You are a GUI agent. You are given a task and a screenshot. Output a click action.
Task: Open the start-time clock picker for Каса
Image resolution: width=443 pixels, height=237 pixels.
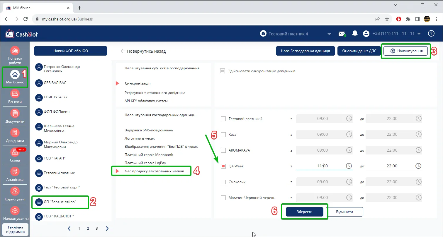click(x=349, y=134)
